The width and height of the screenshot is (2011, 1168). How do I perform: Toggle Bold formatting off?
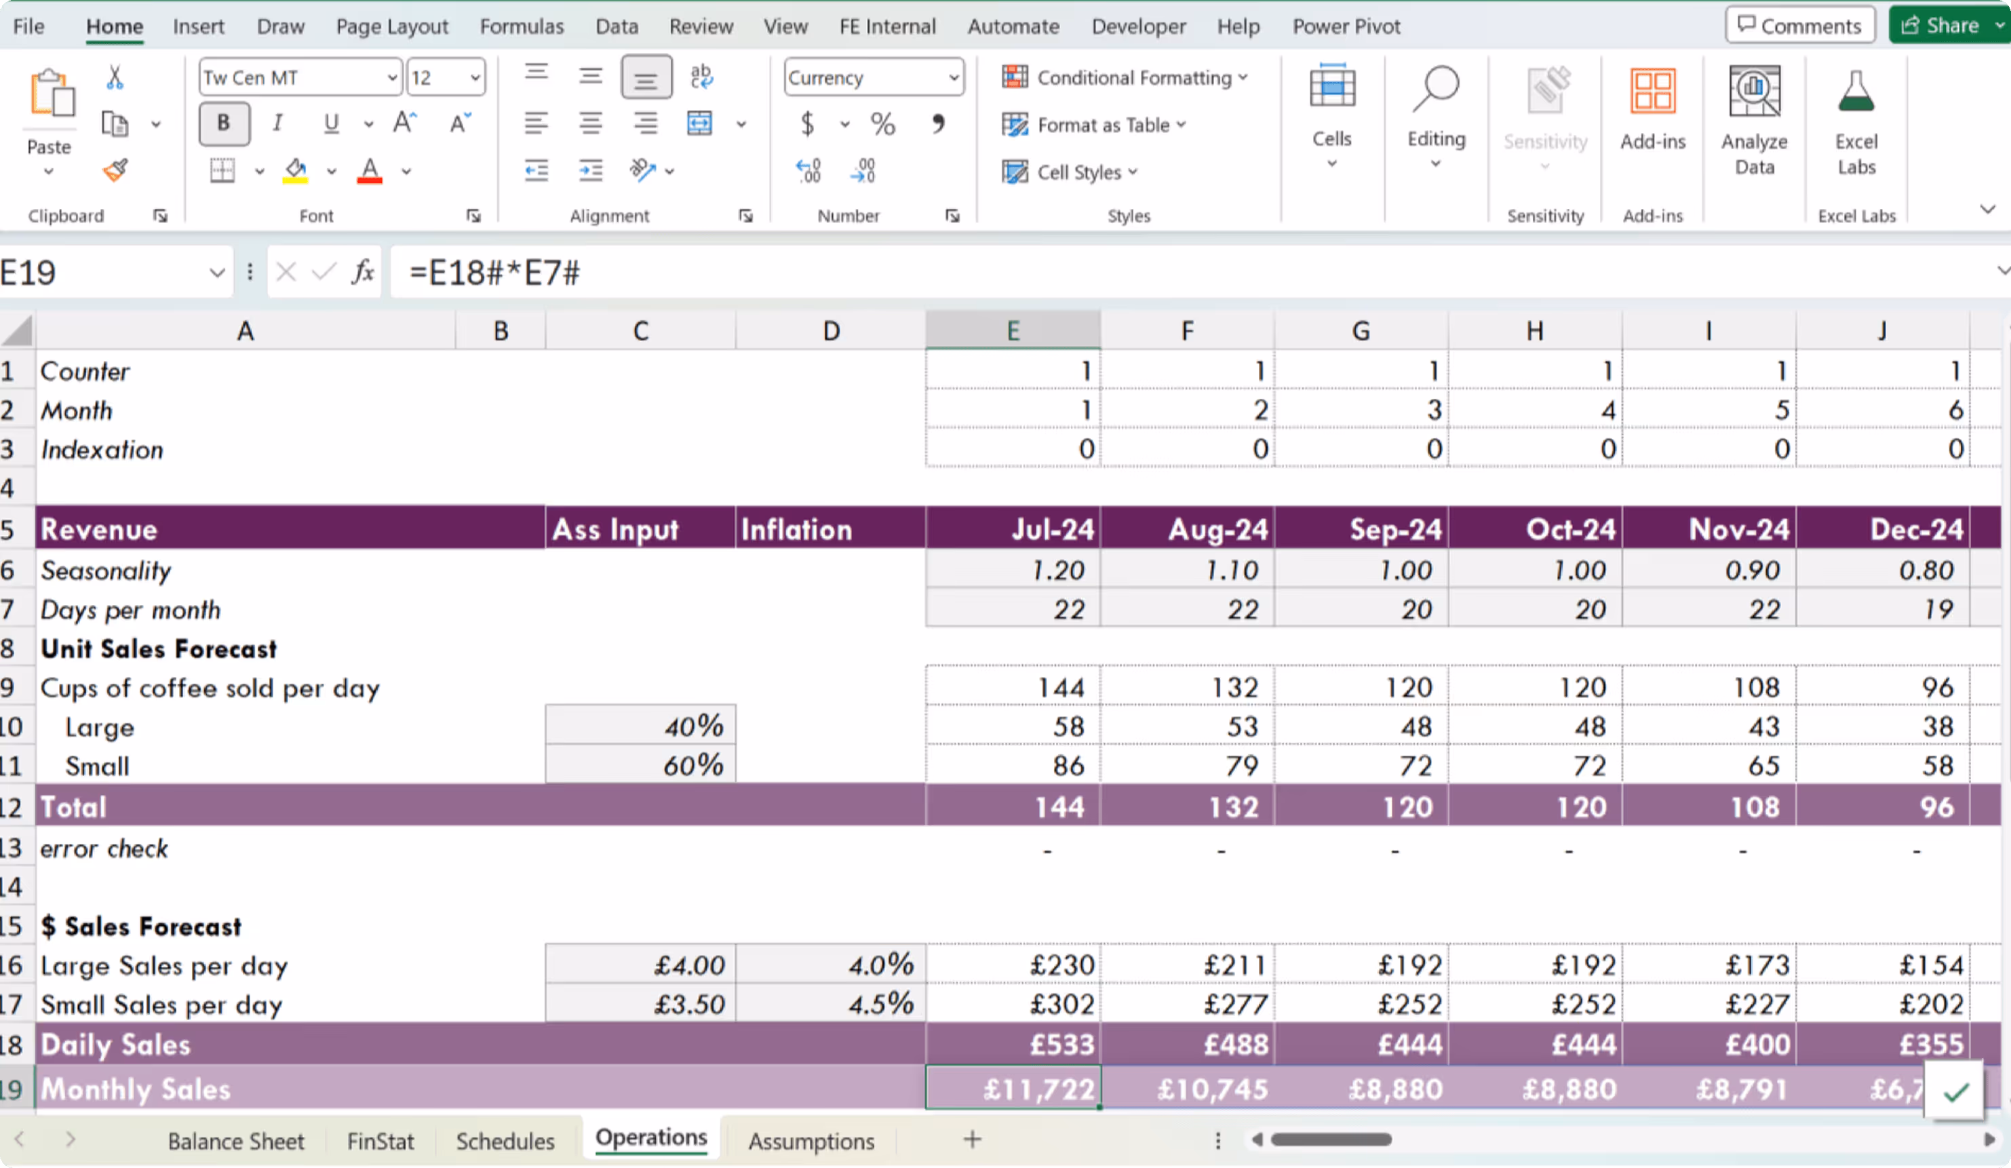223,123
